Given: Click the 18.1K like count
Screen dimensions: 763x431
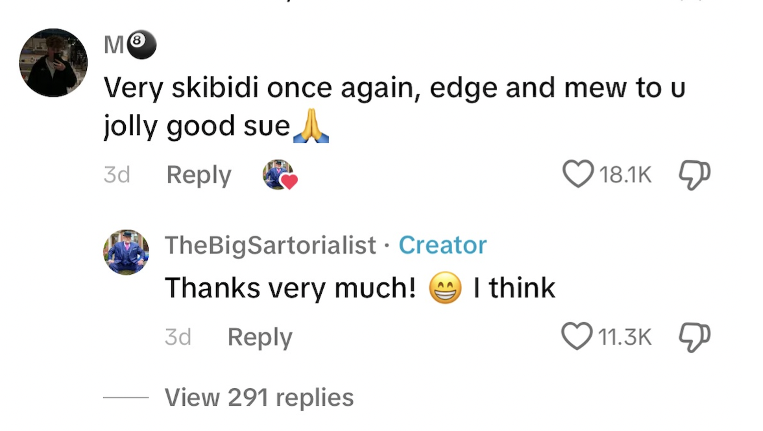Looking at the screenshot, I should (625, 175).
